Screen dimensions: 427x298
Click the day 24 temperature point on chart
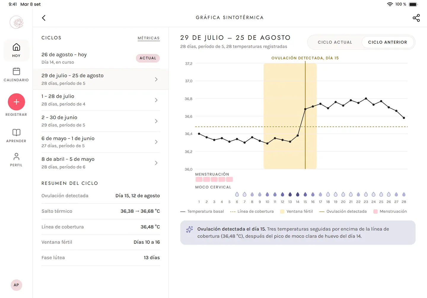374,105
